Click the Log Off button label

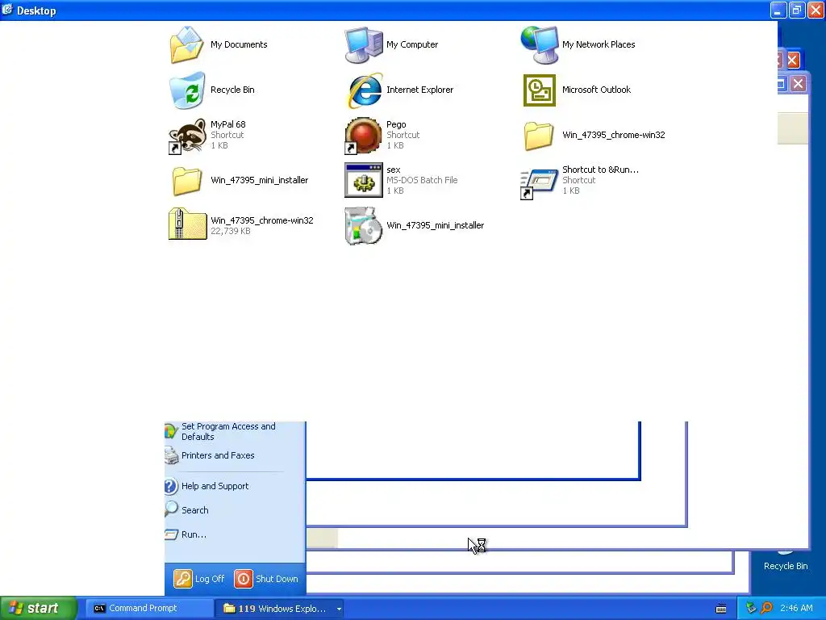pos(210,579)
